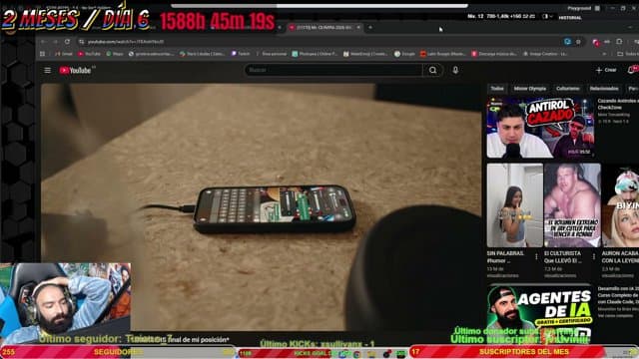Select the Relacionados filter chip
This screenshot has width=639, height=359.
click(x=604, y=89)
